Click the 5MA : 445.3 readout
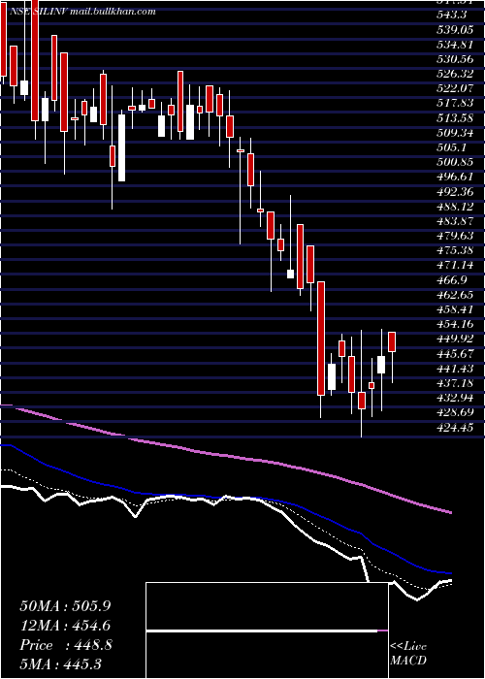This screenshot has width=485, height=679. (60, 663)
